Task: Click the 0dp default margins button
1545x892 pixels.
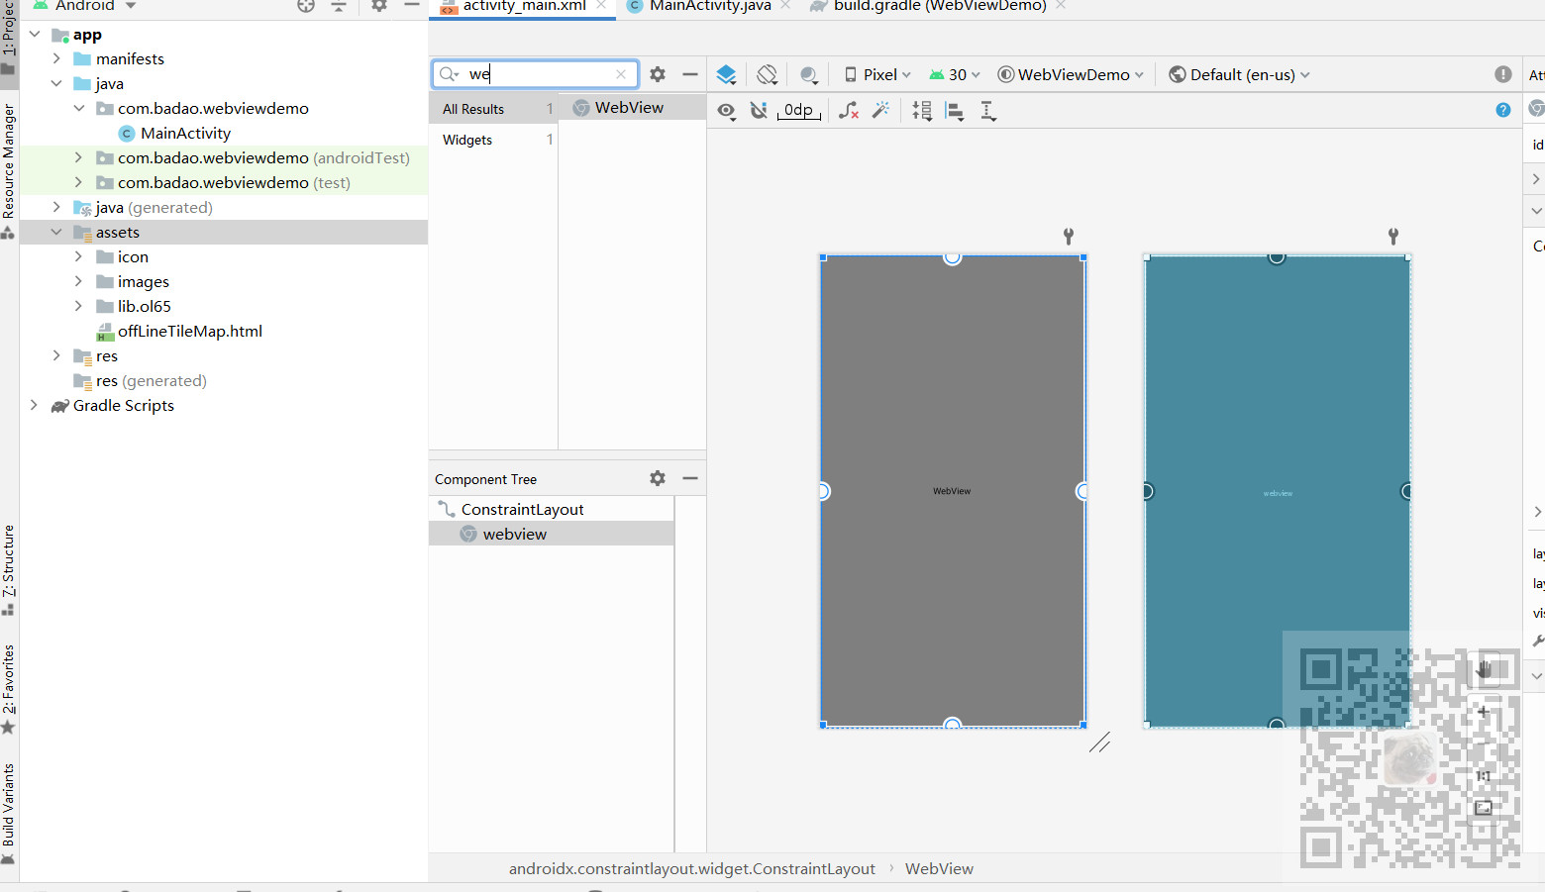Action: [799, 111]
